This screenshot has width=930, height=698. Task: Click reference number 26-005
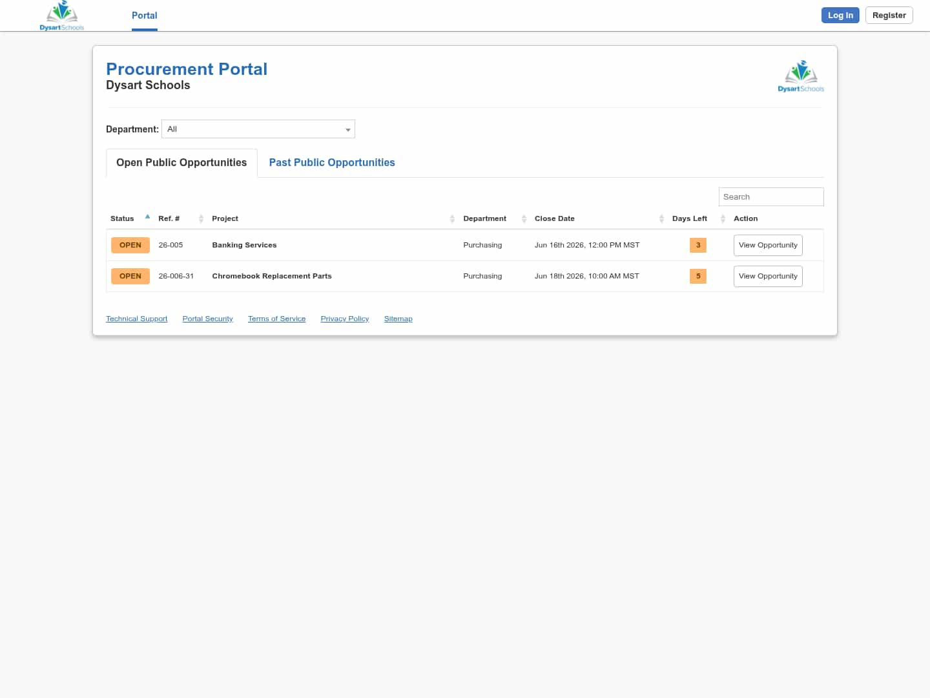coord(170,246)
